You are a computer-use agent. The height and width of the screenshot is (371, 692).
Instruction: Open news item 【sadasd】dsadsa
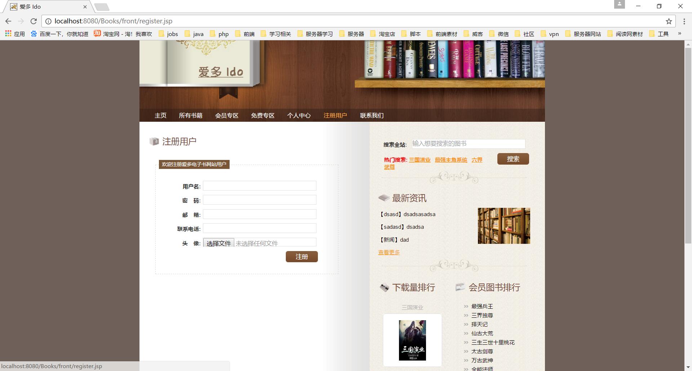pyautogui.click(x=401, y=227)
